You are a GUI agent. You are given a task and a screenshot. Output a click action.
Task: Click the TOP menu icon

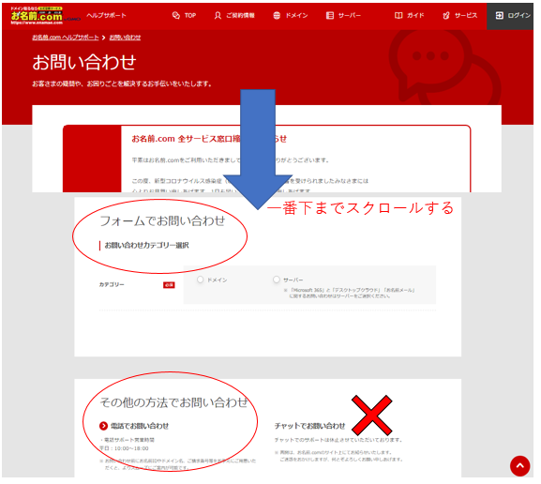coord(176,15)
